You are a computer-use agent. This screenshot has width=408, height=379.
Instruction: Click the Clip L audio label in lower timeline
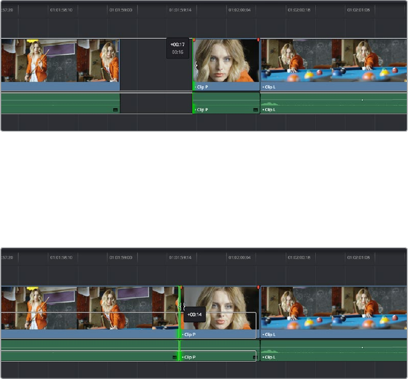(270, 357)
